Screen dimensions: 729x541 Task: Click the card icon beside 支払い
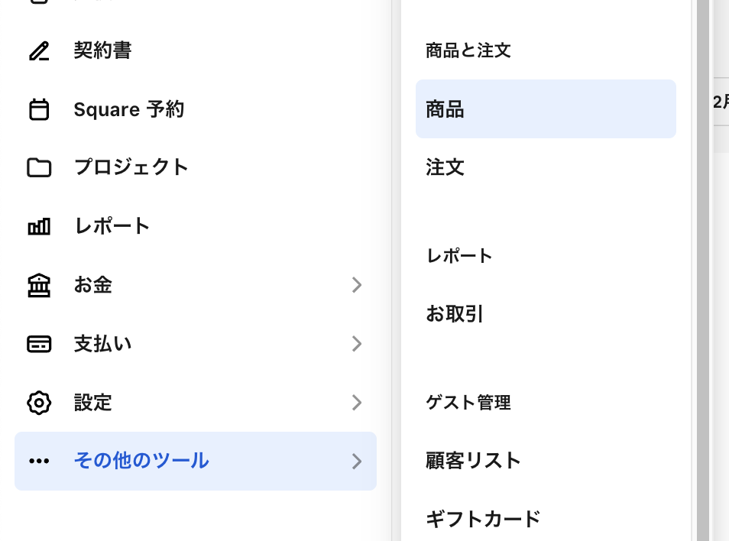click(39, 344)
